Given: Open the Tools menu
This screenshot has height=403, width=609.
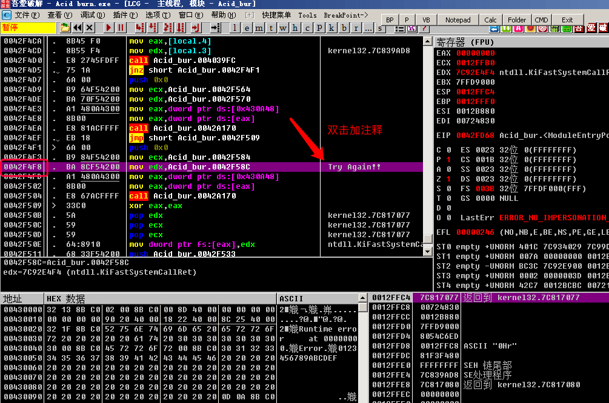Looking at the screenshot, I should coord(307,15).
